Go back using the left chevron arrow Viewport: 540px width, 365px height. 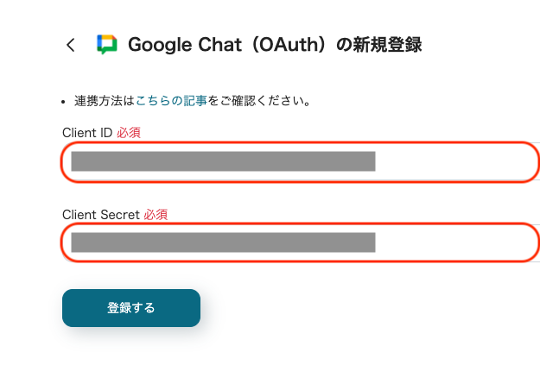coord(71,45)
